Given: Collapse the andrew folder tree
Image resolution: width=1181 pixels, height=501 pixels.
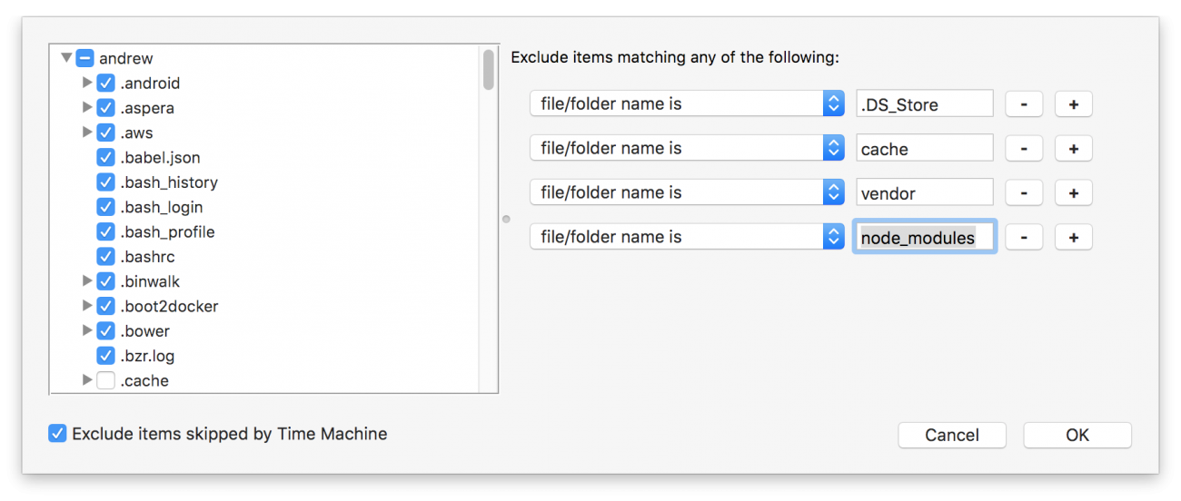Looking at the screenshot, I should click(66, 58).
